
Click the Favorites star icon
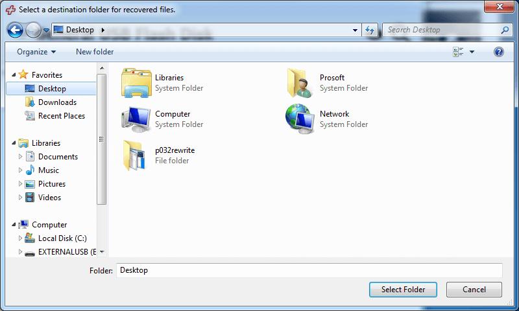point(23,75)
